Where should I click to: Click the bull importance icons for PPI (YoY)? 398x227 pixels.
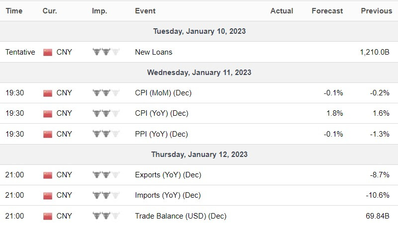(x=106, y=134)
